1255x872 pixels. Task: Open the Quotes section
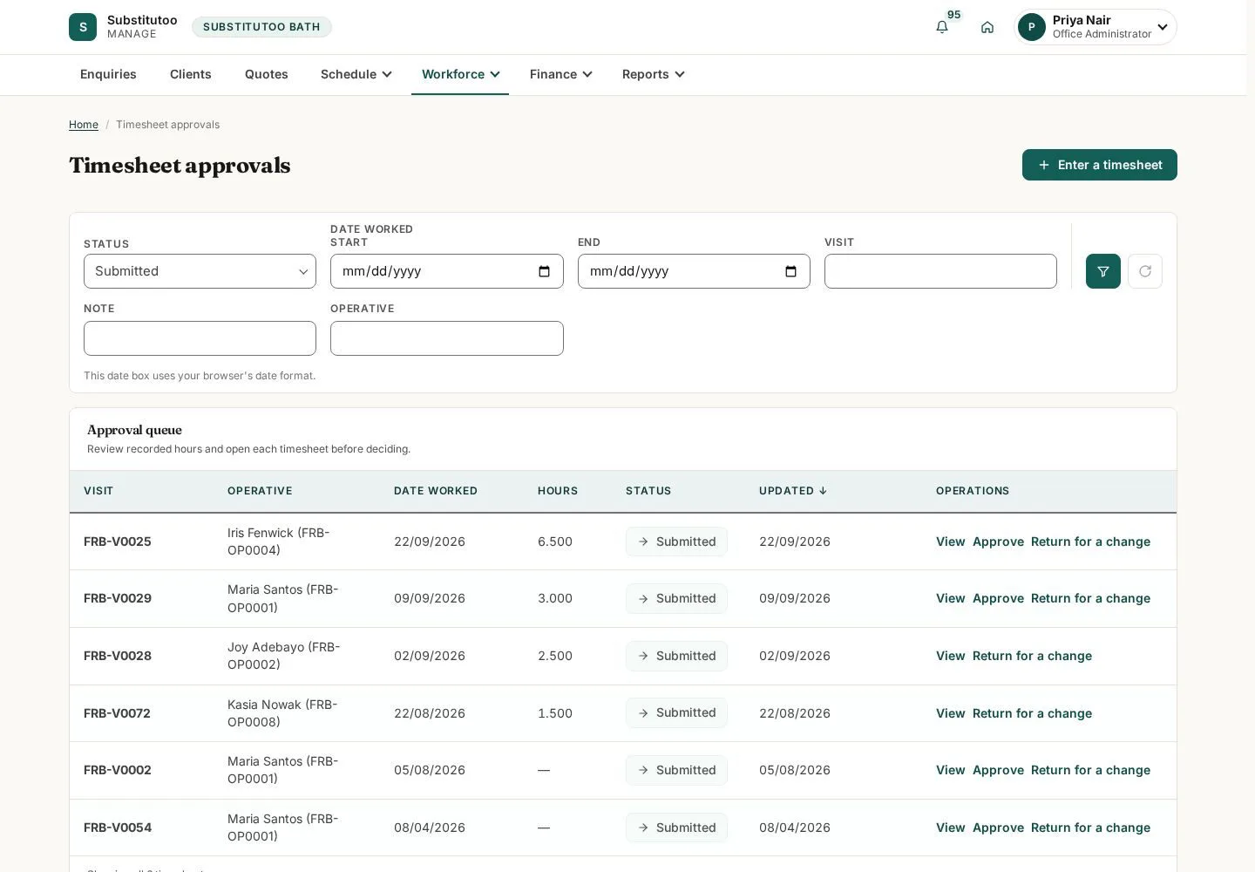(267, 74)
